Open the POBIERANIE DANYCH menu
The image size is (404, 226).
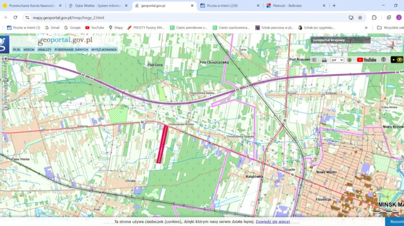pyautogui.click(x=71, y=49)
